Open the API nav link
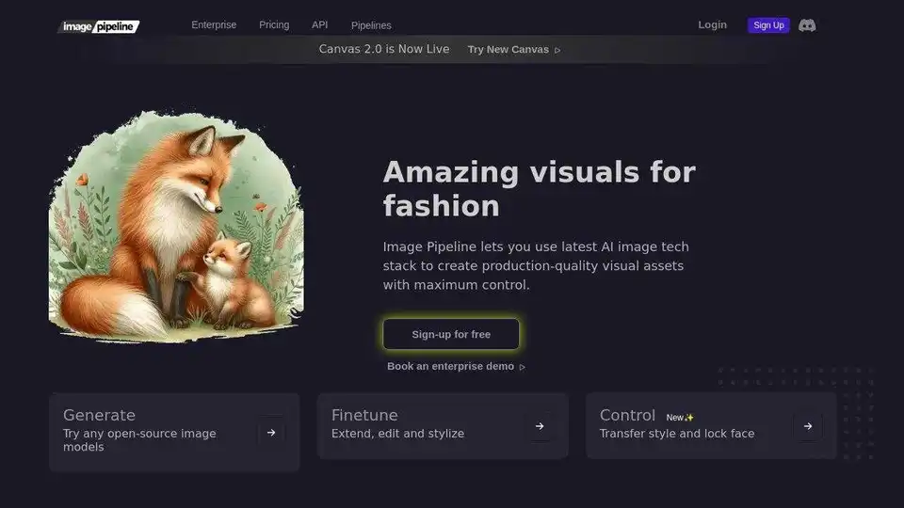 pyautogui.click(x=319, y=24)
